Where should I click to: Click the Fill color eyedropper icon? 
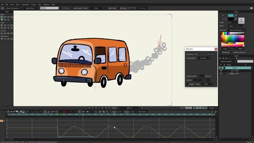tap(235, 15)
